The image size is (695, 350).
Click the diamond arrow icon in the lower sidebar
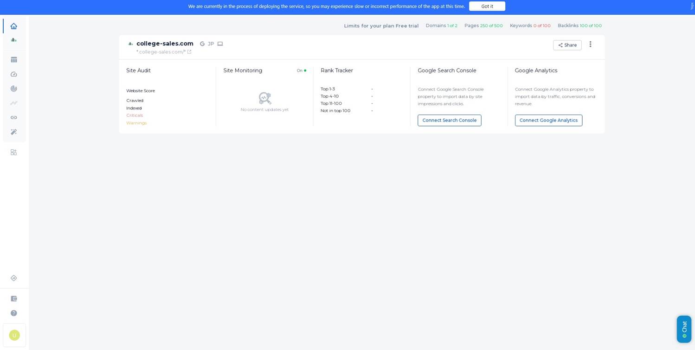point(14,278)
